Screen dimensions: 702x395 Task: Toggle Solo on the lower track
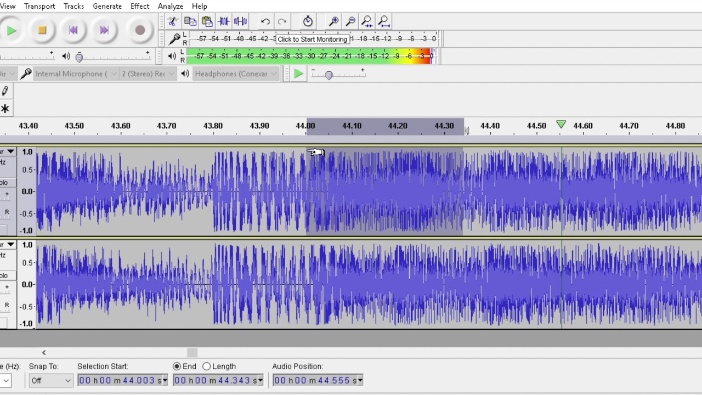(x=4, y=275)
